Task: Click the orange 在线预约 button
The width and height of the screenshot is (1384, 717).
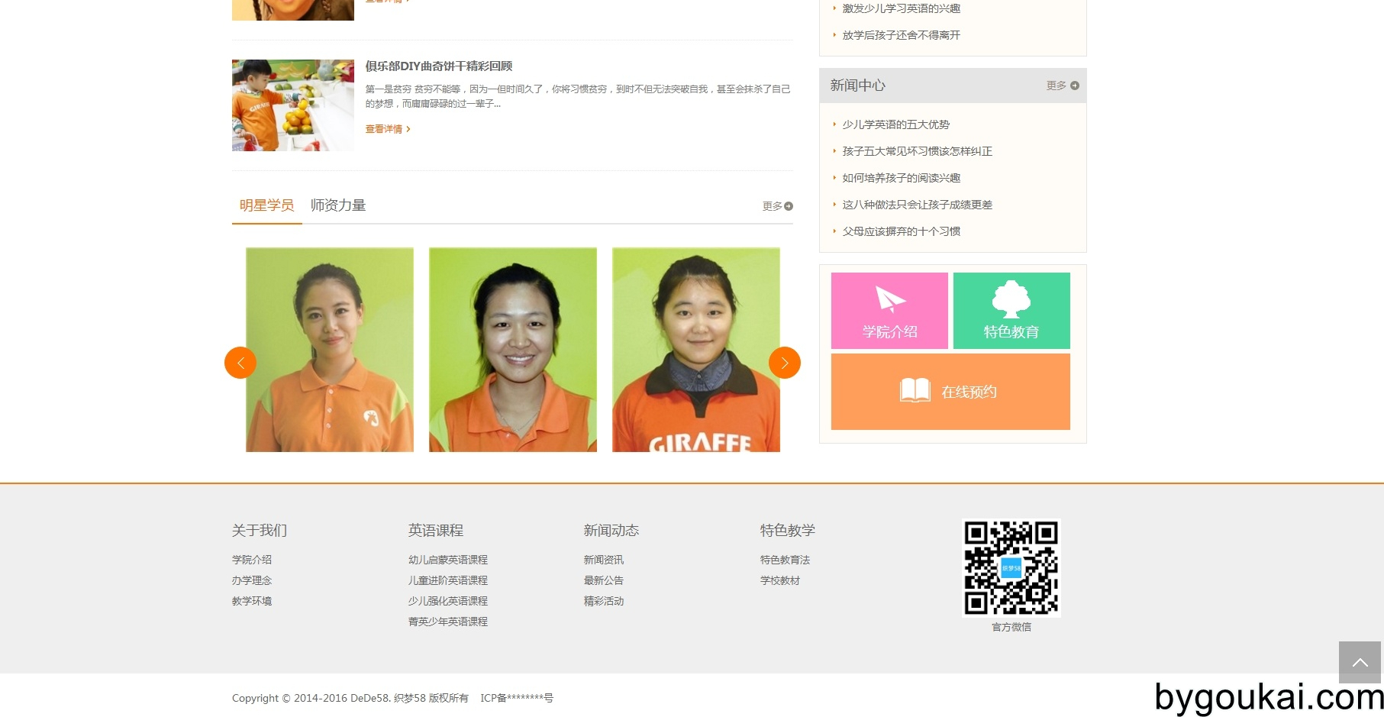Action: click(950, 392)
